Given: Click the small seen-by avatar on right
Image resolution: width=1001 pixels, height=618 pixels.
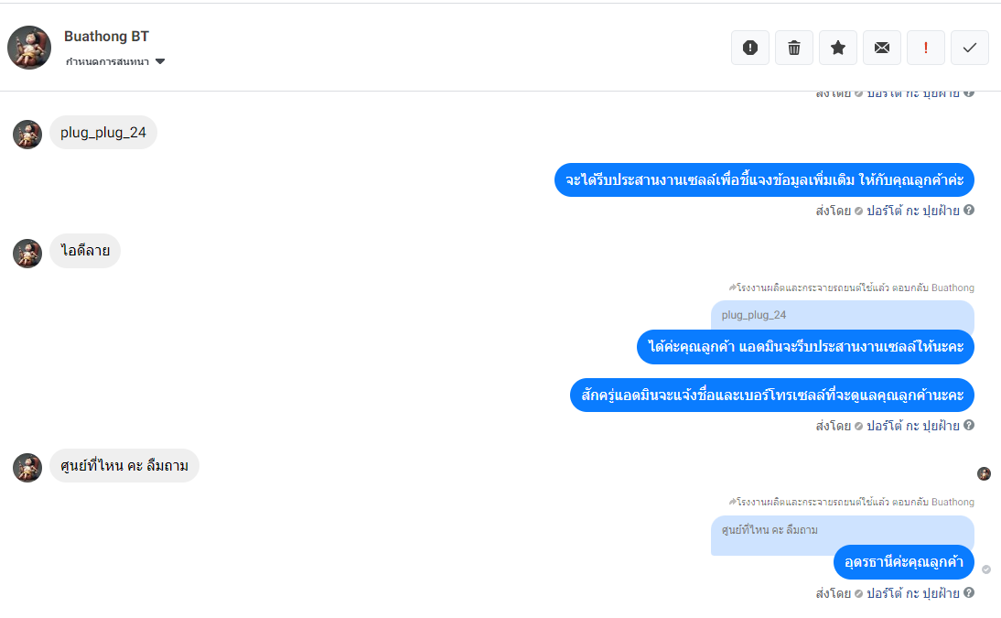Looking at the screenshot, I should coord(984,473).
